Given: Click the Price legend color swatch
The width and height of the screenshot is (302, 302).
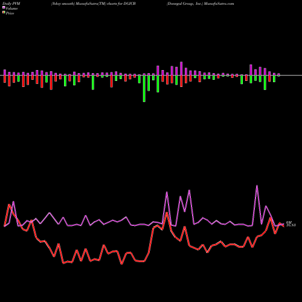Looking at the screenshot, I should point(4,13).
